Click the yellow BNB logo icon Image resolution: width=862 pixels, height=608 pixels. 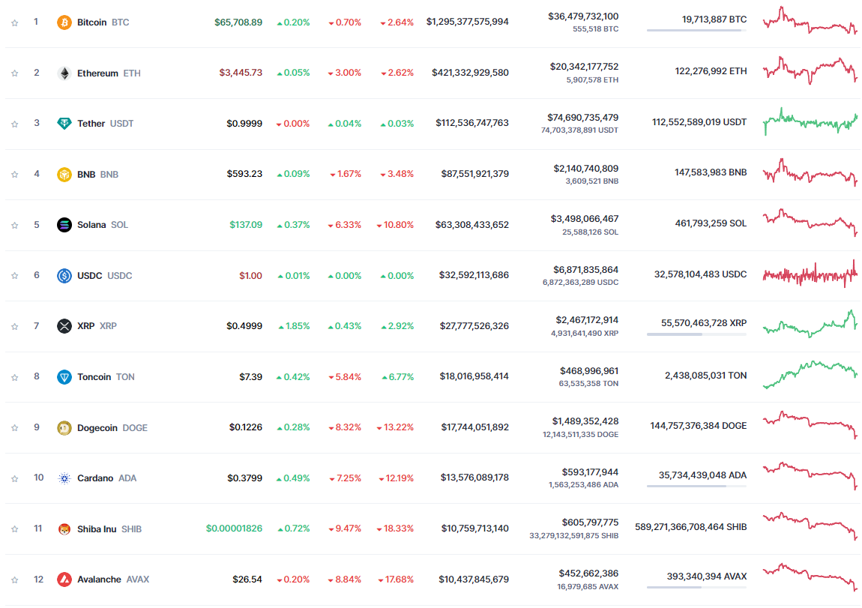(x=64, y=174)
